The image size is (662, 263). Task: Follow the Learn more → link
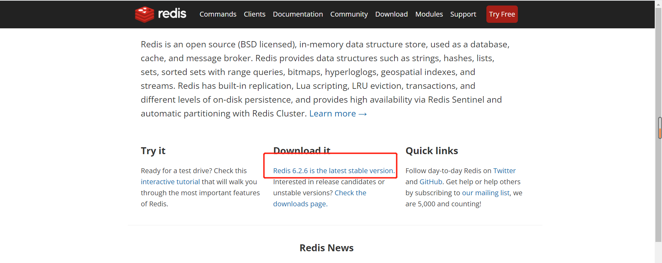(x=338, y=113)
